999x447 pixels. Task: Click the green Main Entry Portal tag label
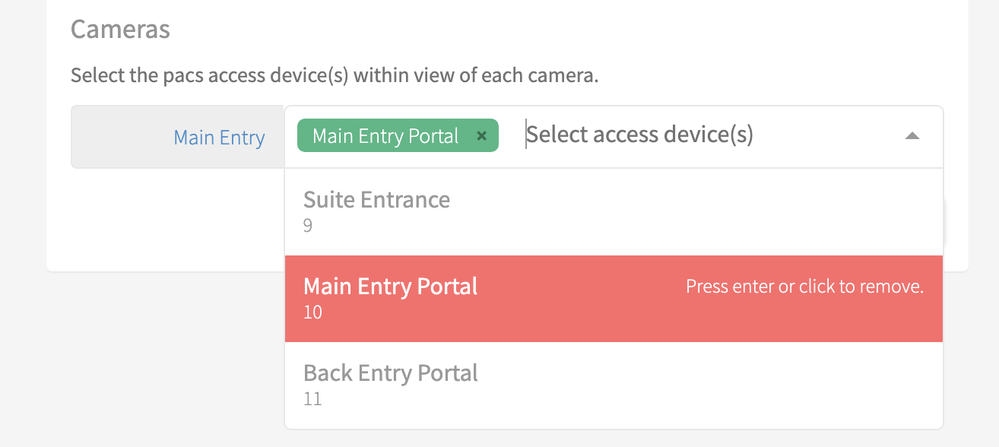pyautogui.click(x=385, y=136)
